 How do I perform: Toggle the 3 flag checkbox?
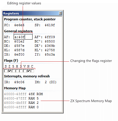pyautogui.click(x=21, y=71)
